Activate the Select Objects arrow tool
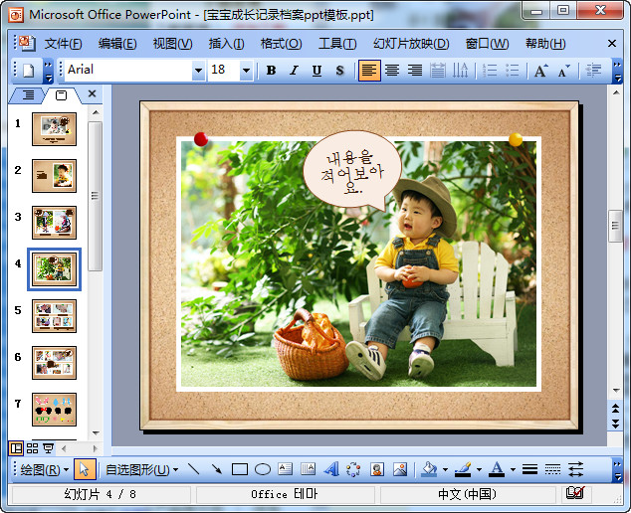The width and height of the screenshot is (631, 513). click(x=85, y=469)
